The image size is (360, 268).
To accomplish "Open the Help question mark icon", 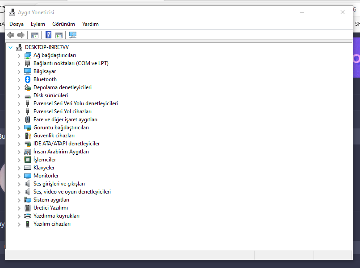I will click(48, 35).
